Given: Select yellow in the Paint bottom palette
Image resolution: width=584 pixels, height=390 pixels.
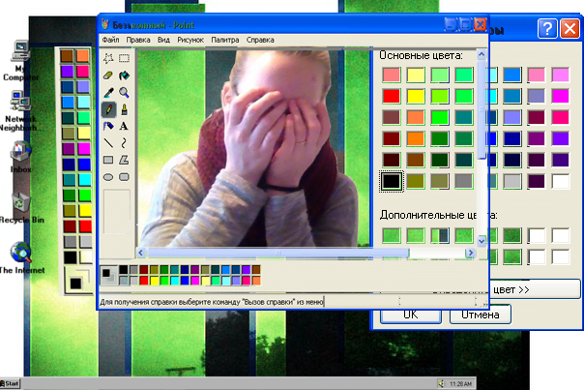Looking at the screenshot, I should pyautogui.click(x=154, y=280).
